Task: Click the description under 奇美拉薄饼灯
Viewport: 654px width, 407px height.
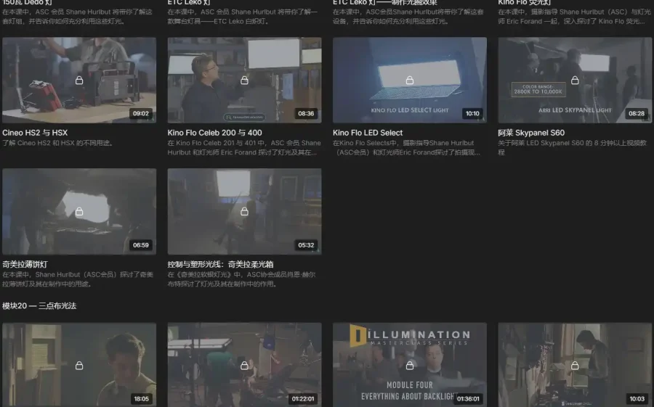Action: (x=78, y=279)
